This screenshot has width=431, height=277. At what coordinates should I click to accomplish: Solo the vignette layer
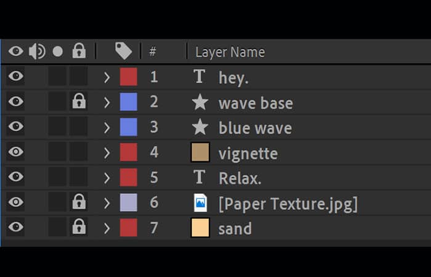tap(57, 151)
